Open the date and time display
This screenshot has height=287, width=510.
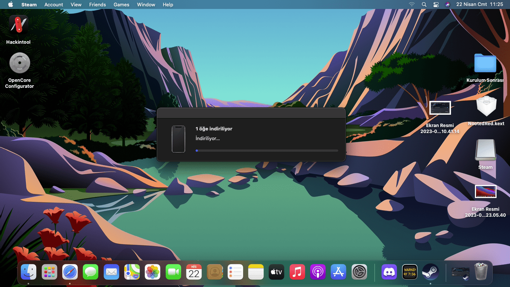coord(479,4)
